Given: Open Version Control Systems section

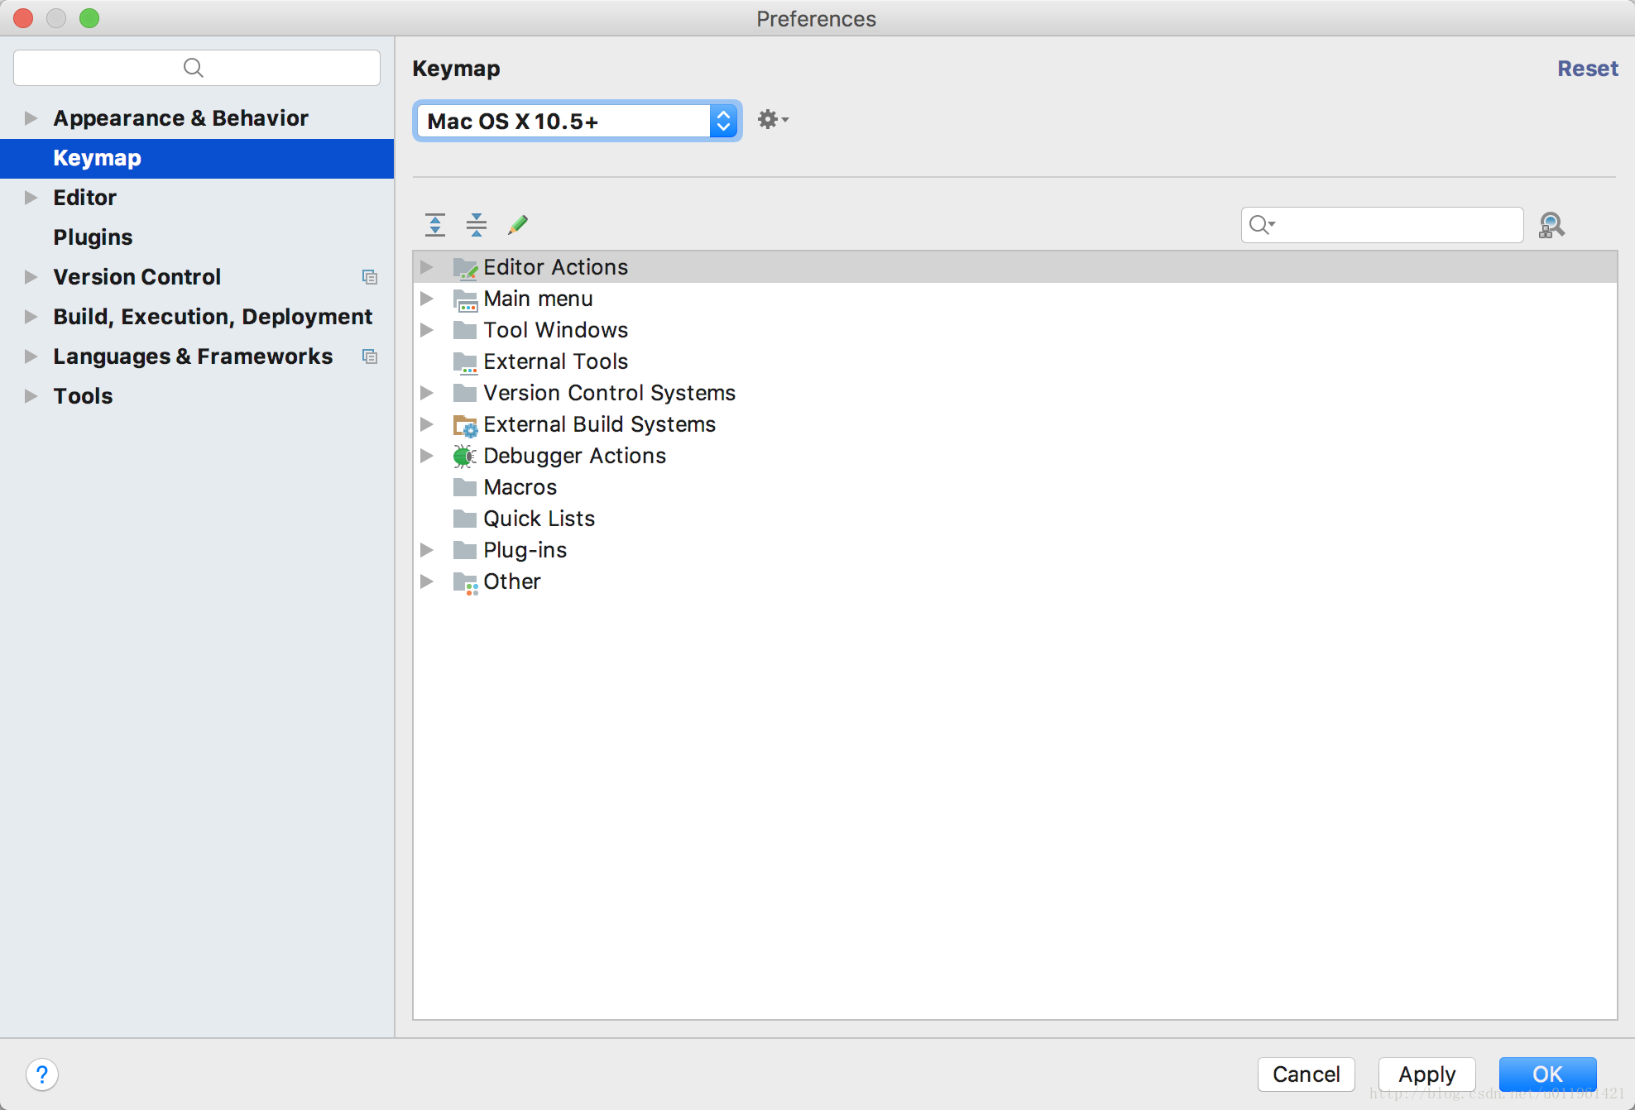Looking at the screenshot, I should tap(429, 393).
